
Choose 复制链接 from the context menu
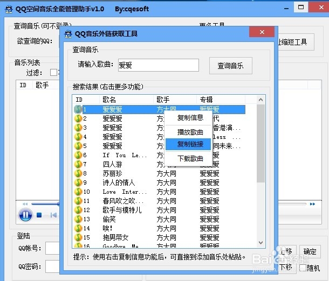[x=188, y=144]
